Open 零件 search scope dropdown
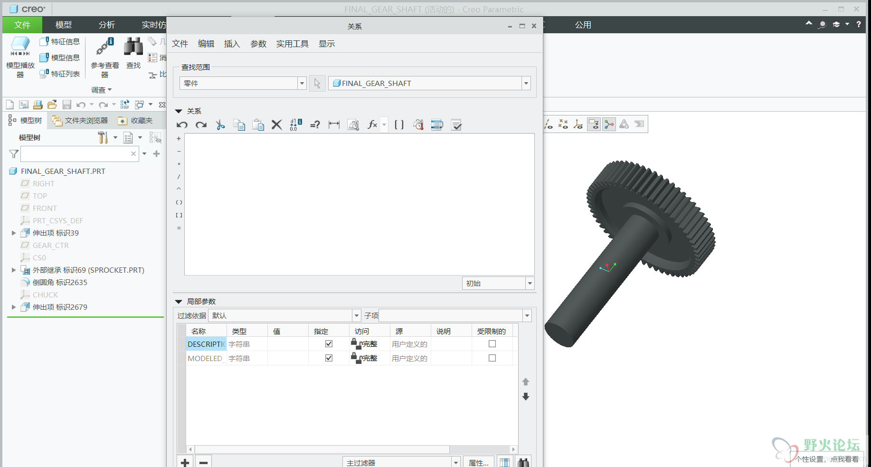Viewport: 871px width, 467px height. click(x=302, y=84)
